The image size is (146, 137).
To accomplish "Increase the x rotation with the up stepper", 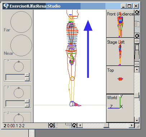I will point(27,75).
